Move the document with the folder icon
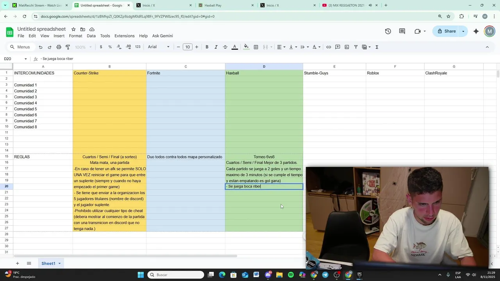Image resolution: width=500 pixels, height=281 pixels. 82,29
